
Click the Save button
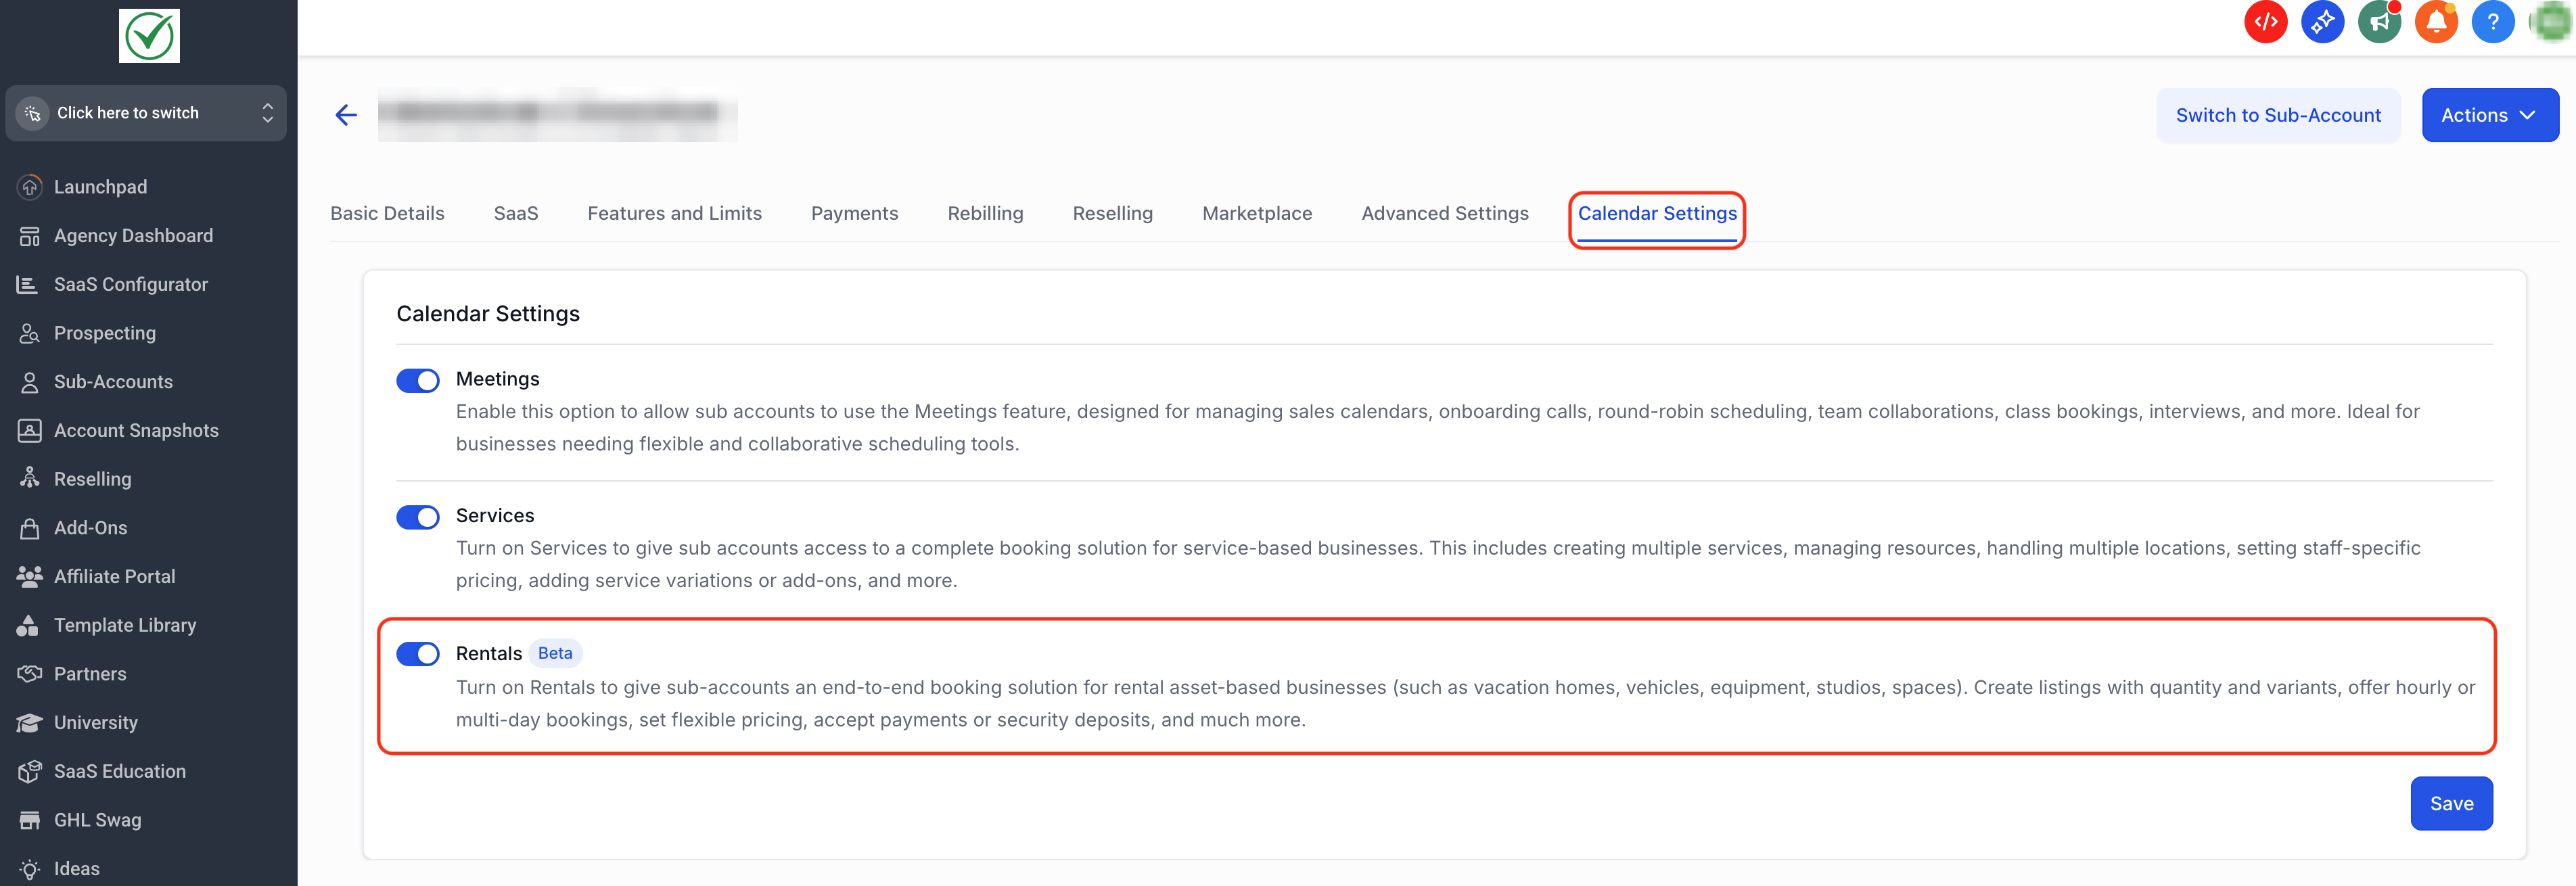coord(2451,803)
